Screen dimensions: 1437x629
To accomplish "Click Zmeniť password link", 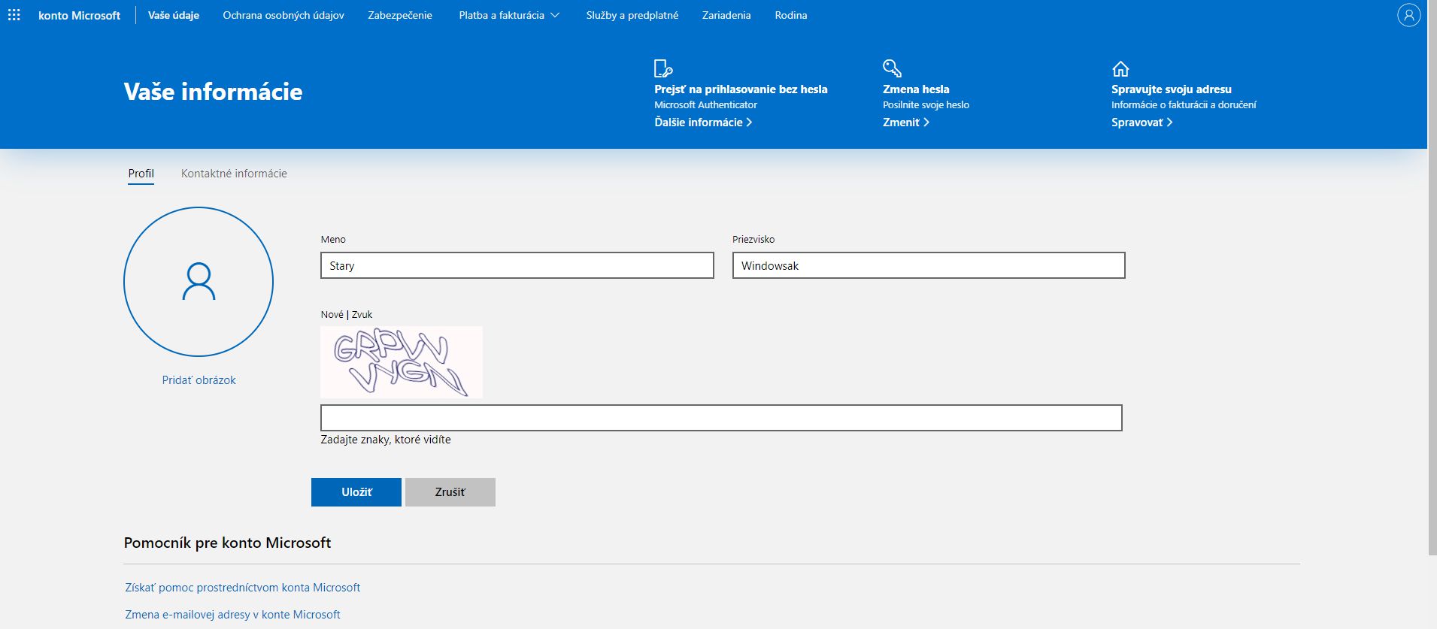I will coord(906,122).
